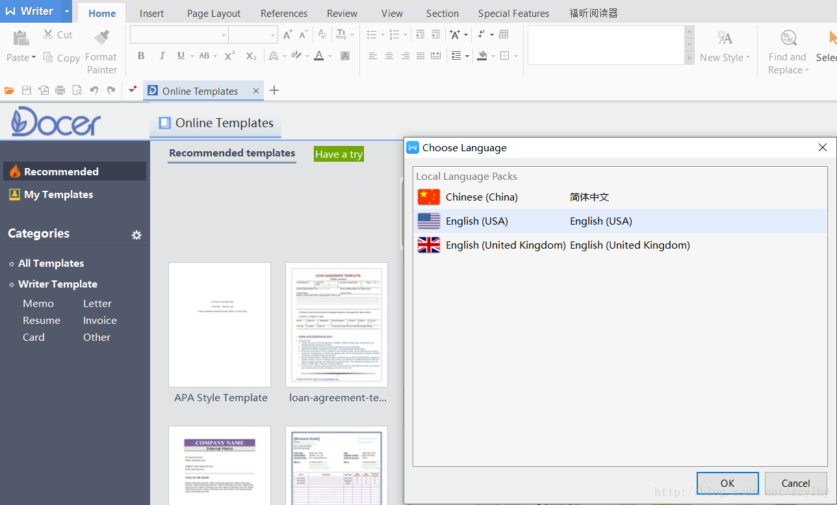837x505 pixels.
Task: Open the Special Features tab
Action: [x=513, y=13]
